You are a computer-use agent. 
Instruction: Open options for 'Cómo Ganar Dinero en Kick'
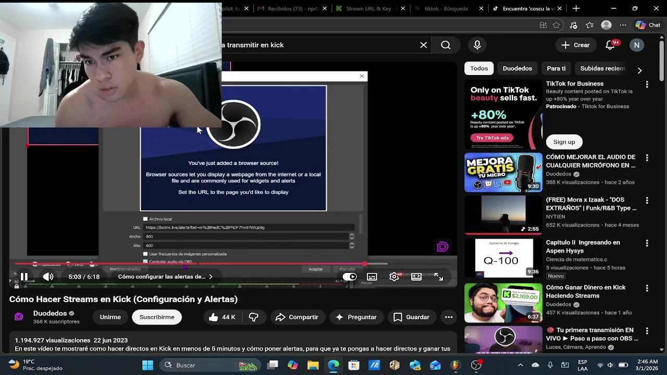coord(647,288)
